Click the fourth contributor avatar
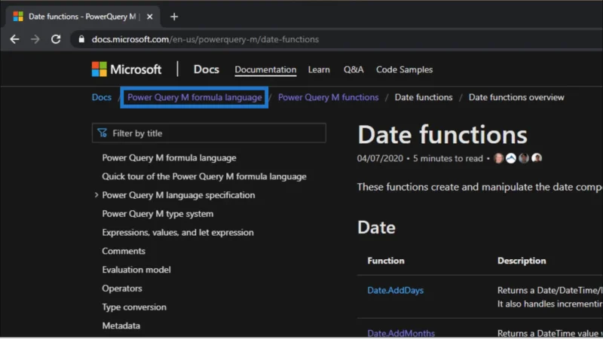 click(x=537, y=158)
